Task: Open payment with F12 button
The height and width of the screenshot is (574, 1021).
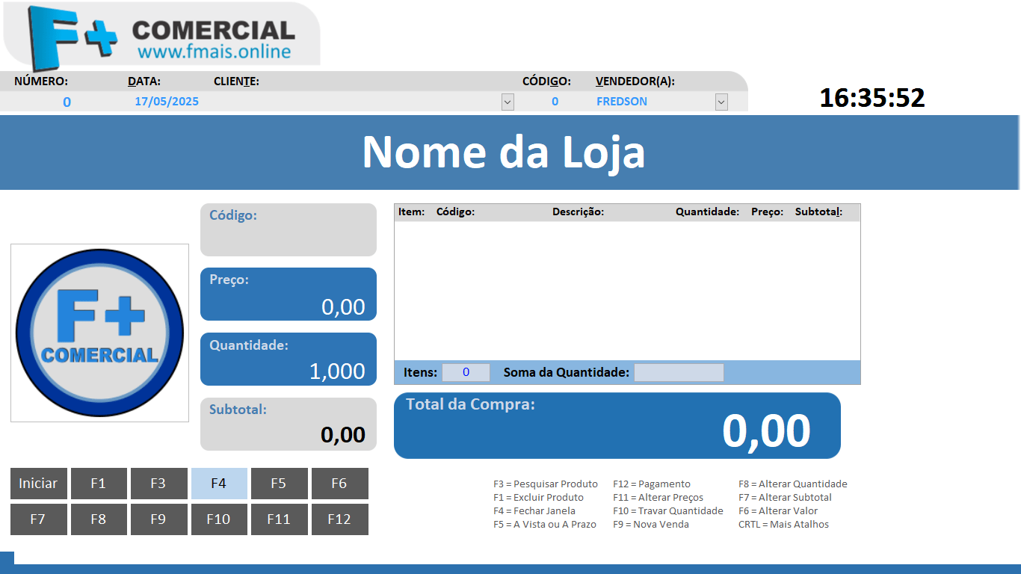Action: 339,519
